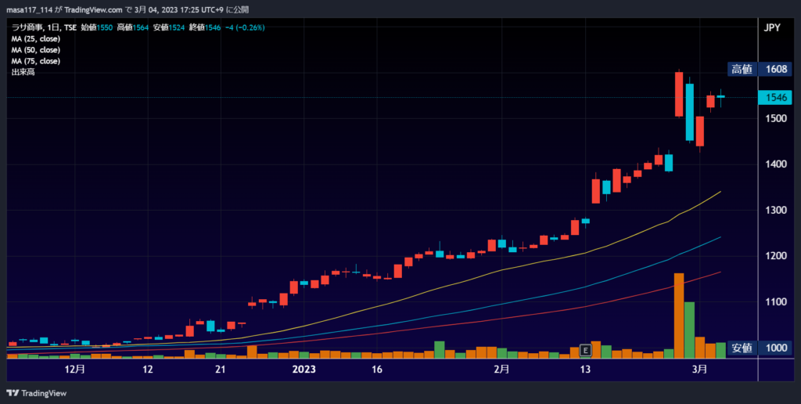
Task: Click the 始値 1550 open value
Action: [x=96, y=27]
